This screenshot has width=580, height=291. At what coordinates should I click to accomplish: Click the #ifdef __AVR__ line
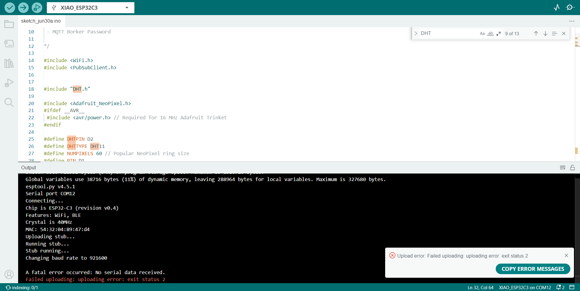pos(64,111)
